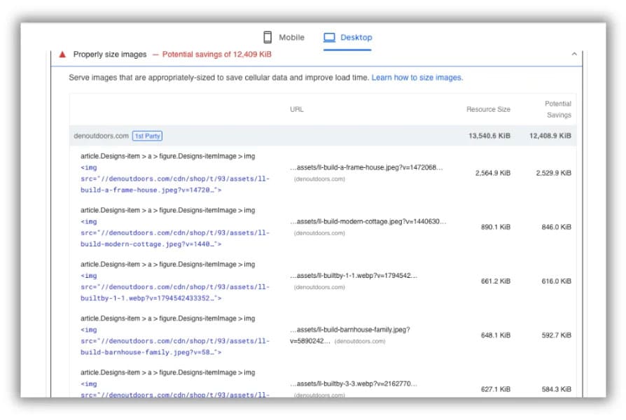Open ll-build-a-frame-house.jpeg URL
The width and height of the screenshot is (626, 420).
click(366, 167)
